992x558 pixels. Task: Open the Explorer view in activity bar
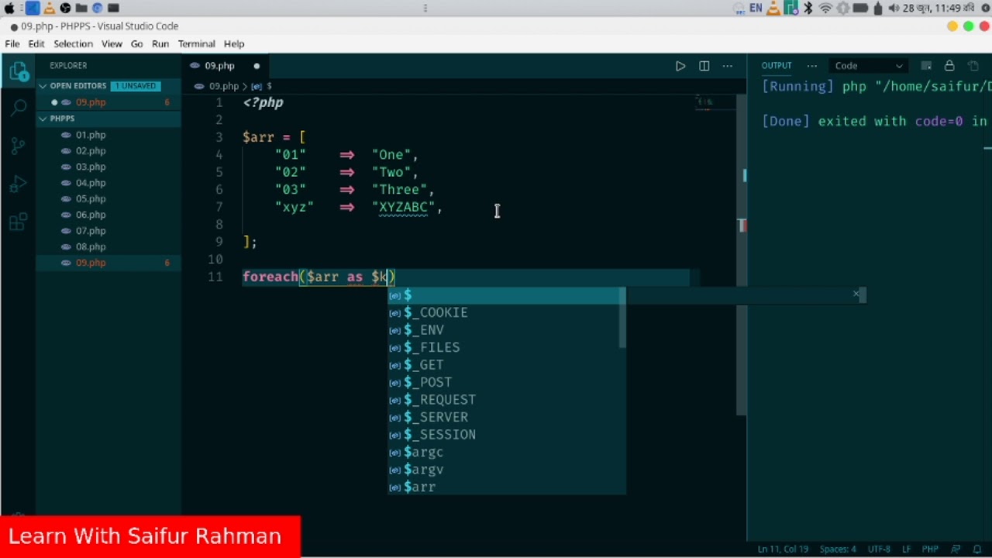point(18,73)
